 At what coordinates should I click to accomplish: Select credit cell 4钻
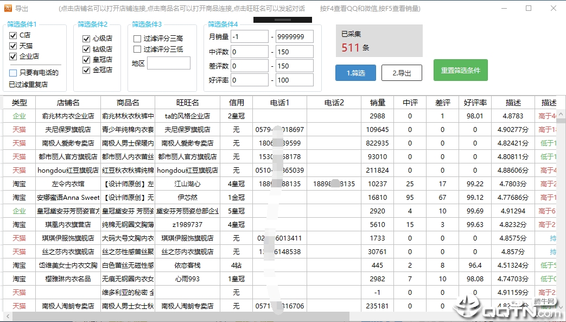[237, 266]
